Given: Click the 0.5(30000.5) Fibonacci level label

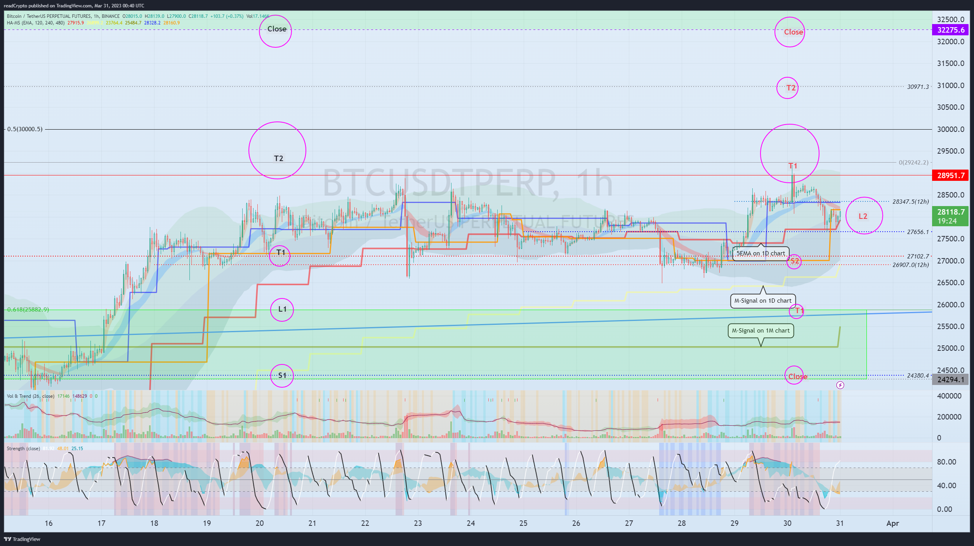Looking at the screenshot, I should click(x=25, y=129).
